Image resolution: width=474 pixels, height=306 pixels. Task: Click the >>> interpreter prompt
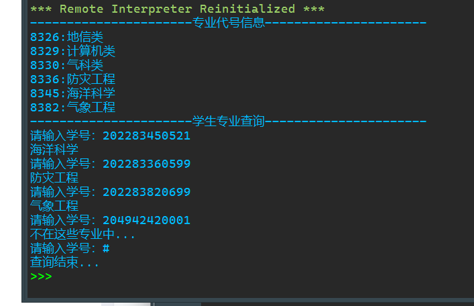[x=40, y=276]
